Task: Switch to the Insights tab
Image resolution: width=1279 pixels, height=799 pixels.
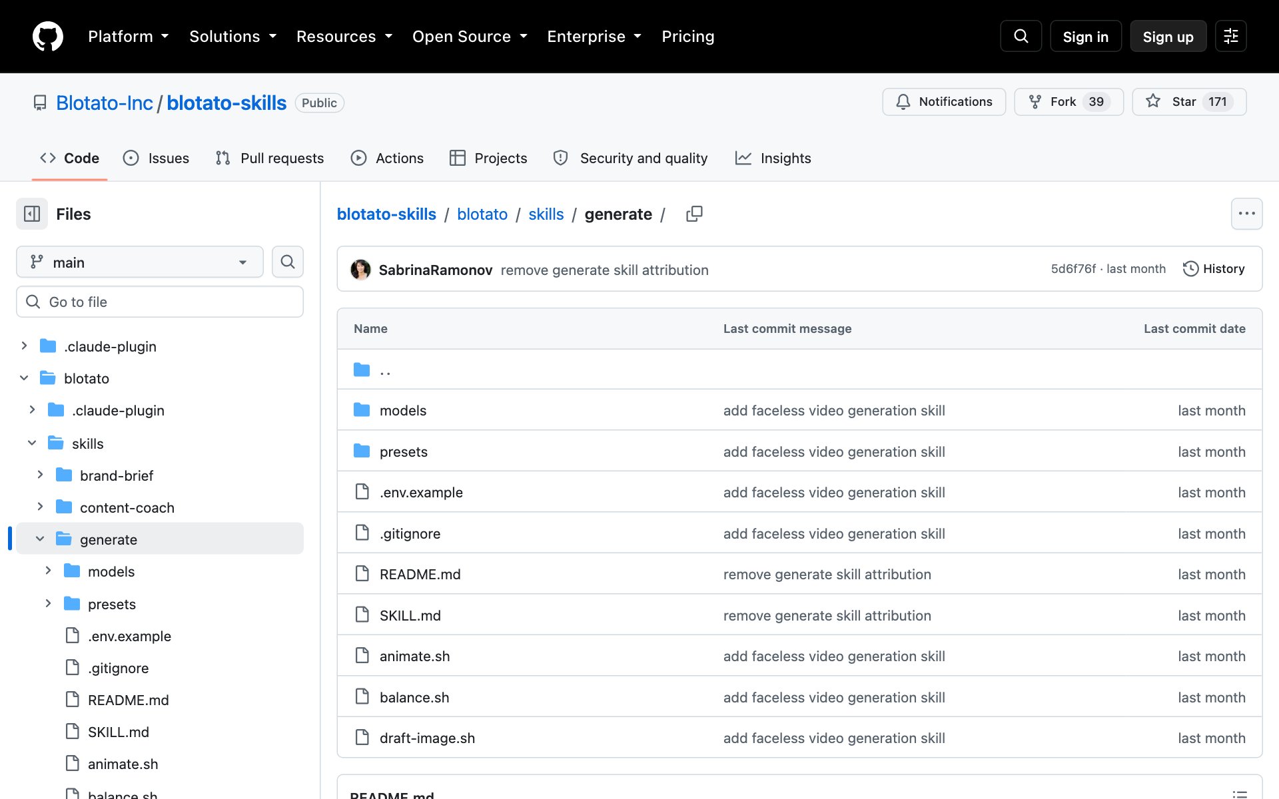Action: point(773,158)
